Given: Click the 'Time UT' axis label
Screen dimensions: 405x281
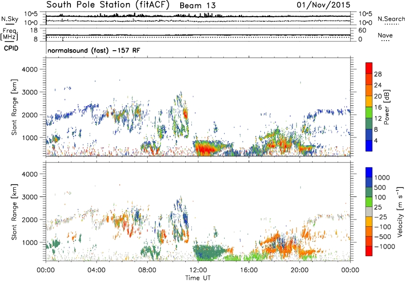Looking at the screenshot, I should 198,278.
